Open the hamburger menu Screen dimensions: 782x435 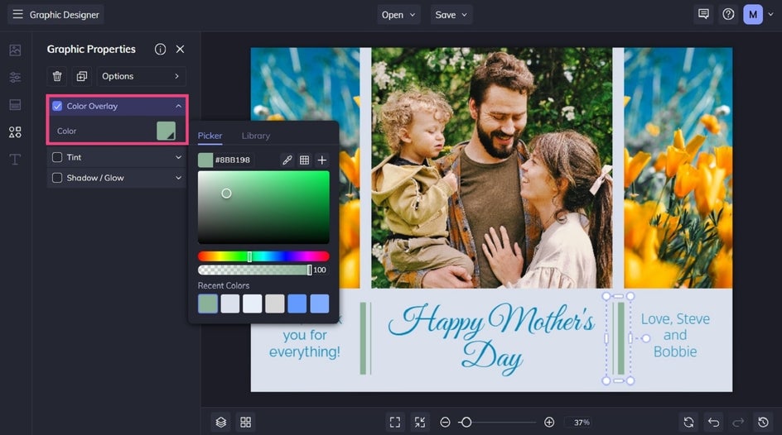17,14
